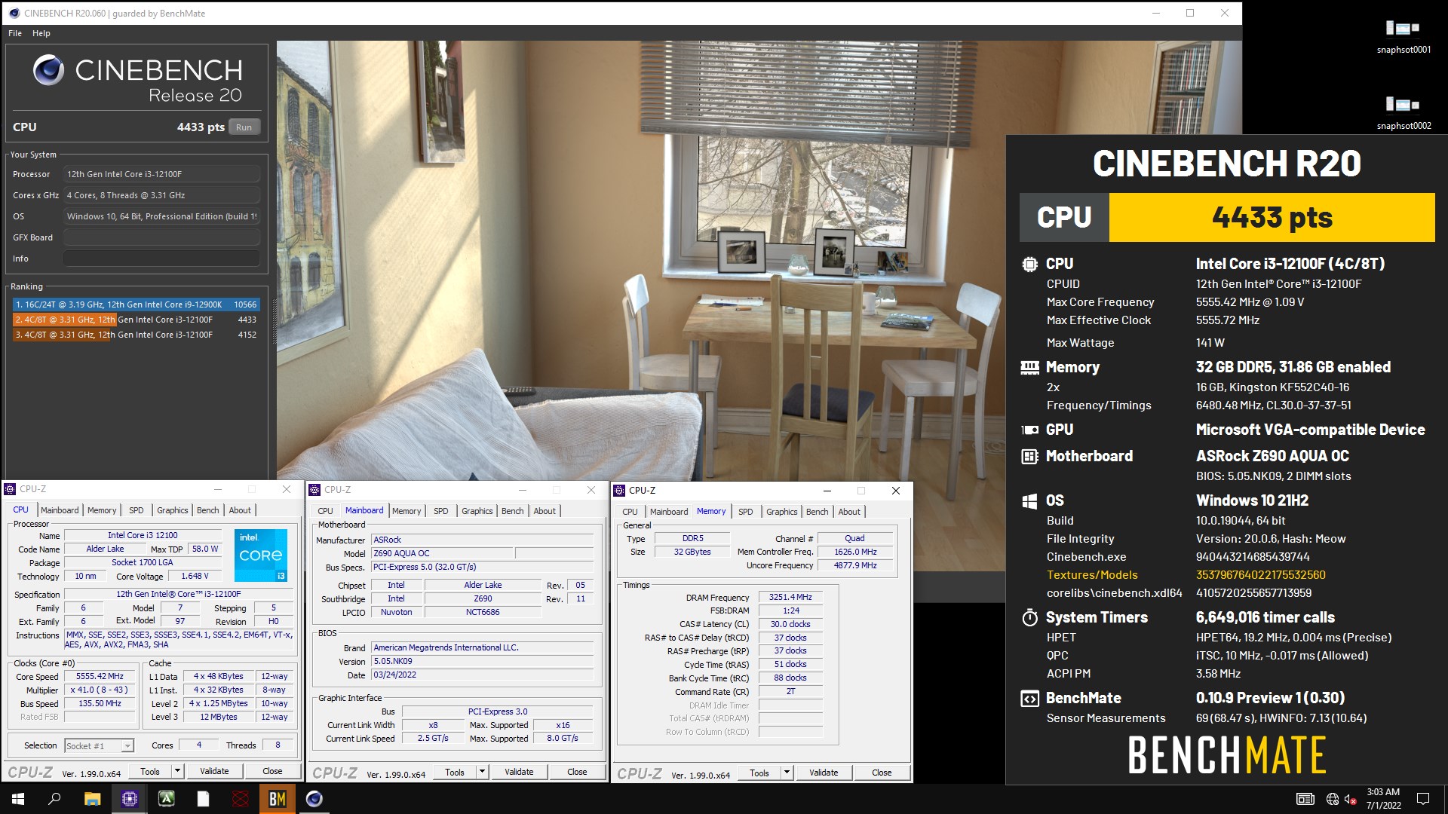Click Validate in first CPU-Z window
1448x814 pixels.
(x=214, y=771)
